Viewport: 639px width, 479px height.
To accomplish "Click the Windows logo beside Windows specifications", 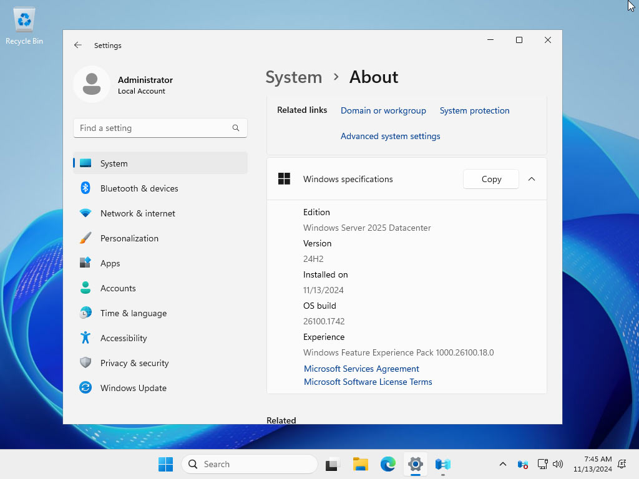I will tap(284, 179).
